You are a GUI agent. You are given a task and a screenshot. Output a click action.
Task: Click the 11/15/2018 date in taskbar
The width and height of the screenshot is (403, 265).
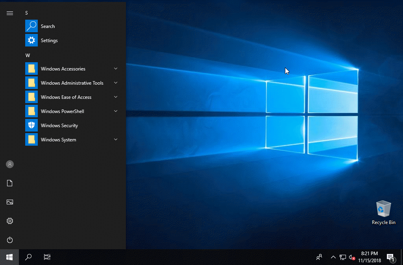tap(370, 261)
